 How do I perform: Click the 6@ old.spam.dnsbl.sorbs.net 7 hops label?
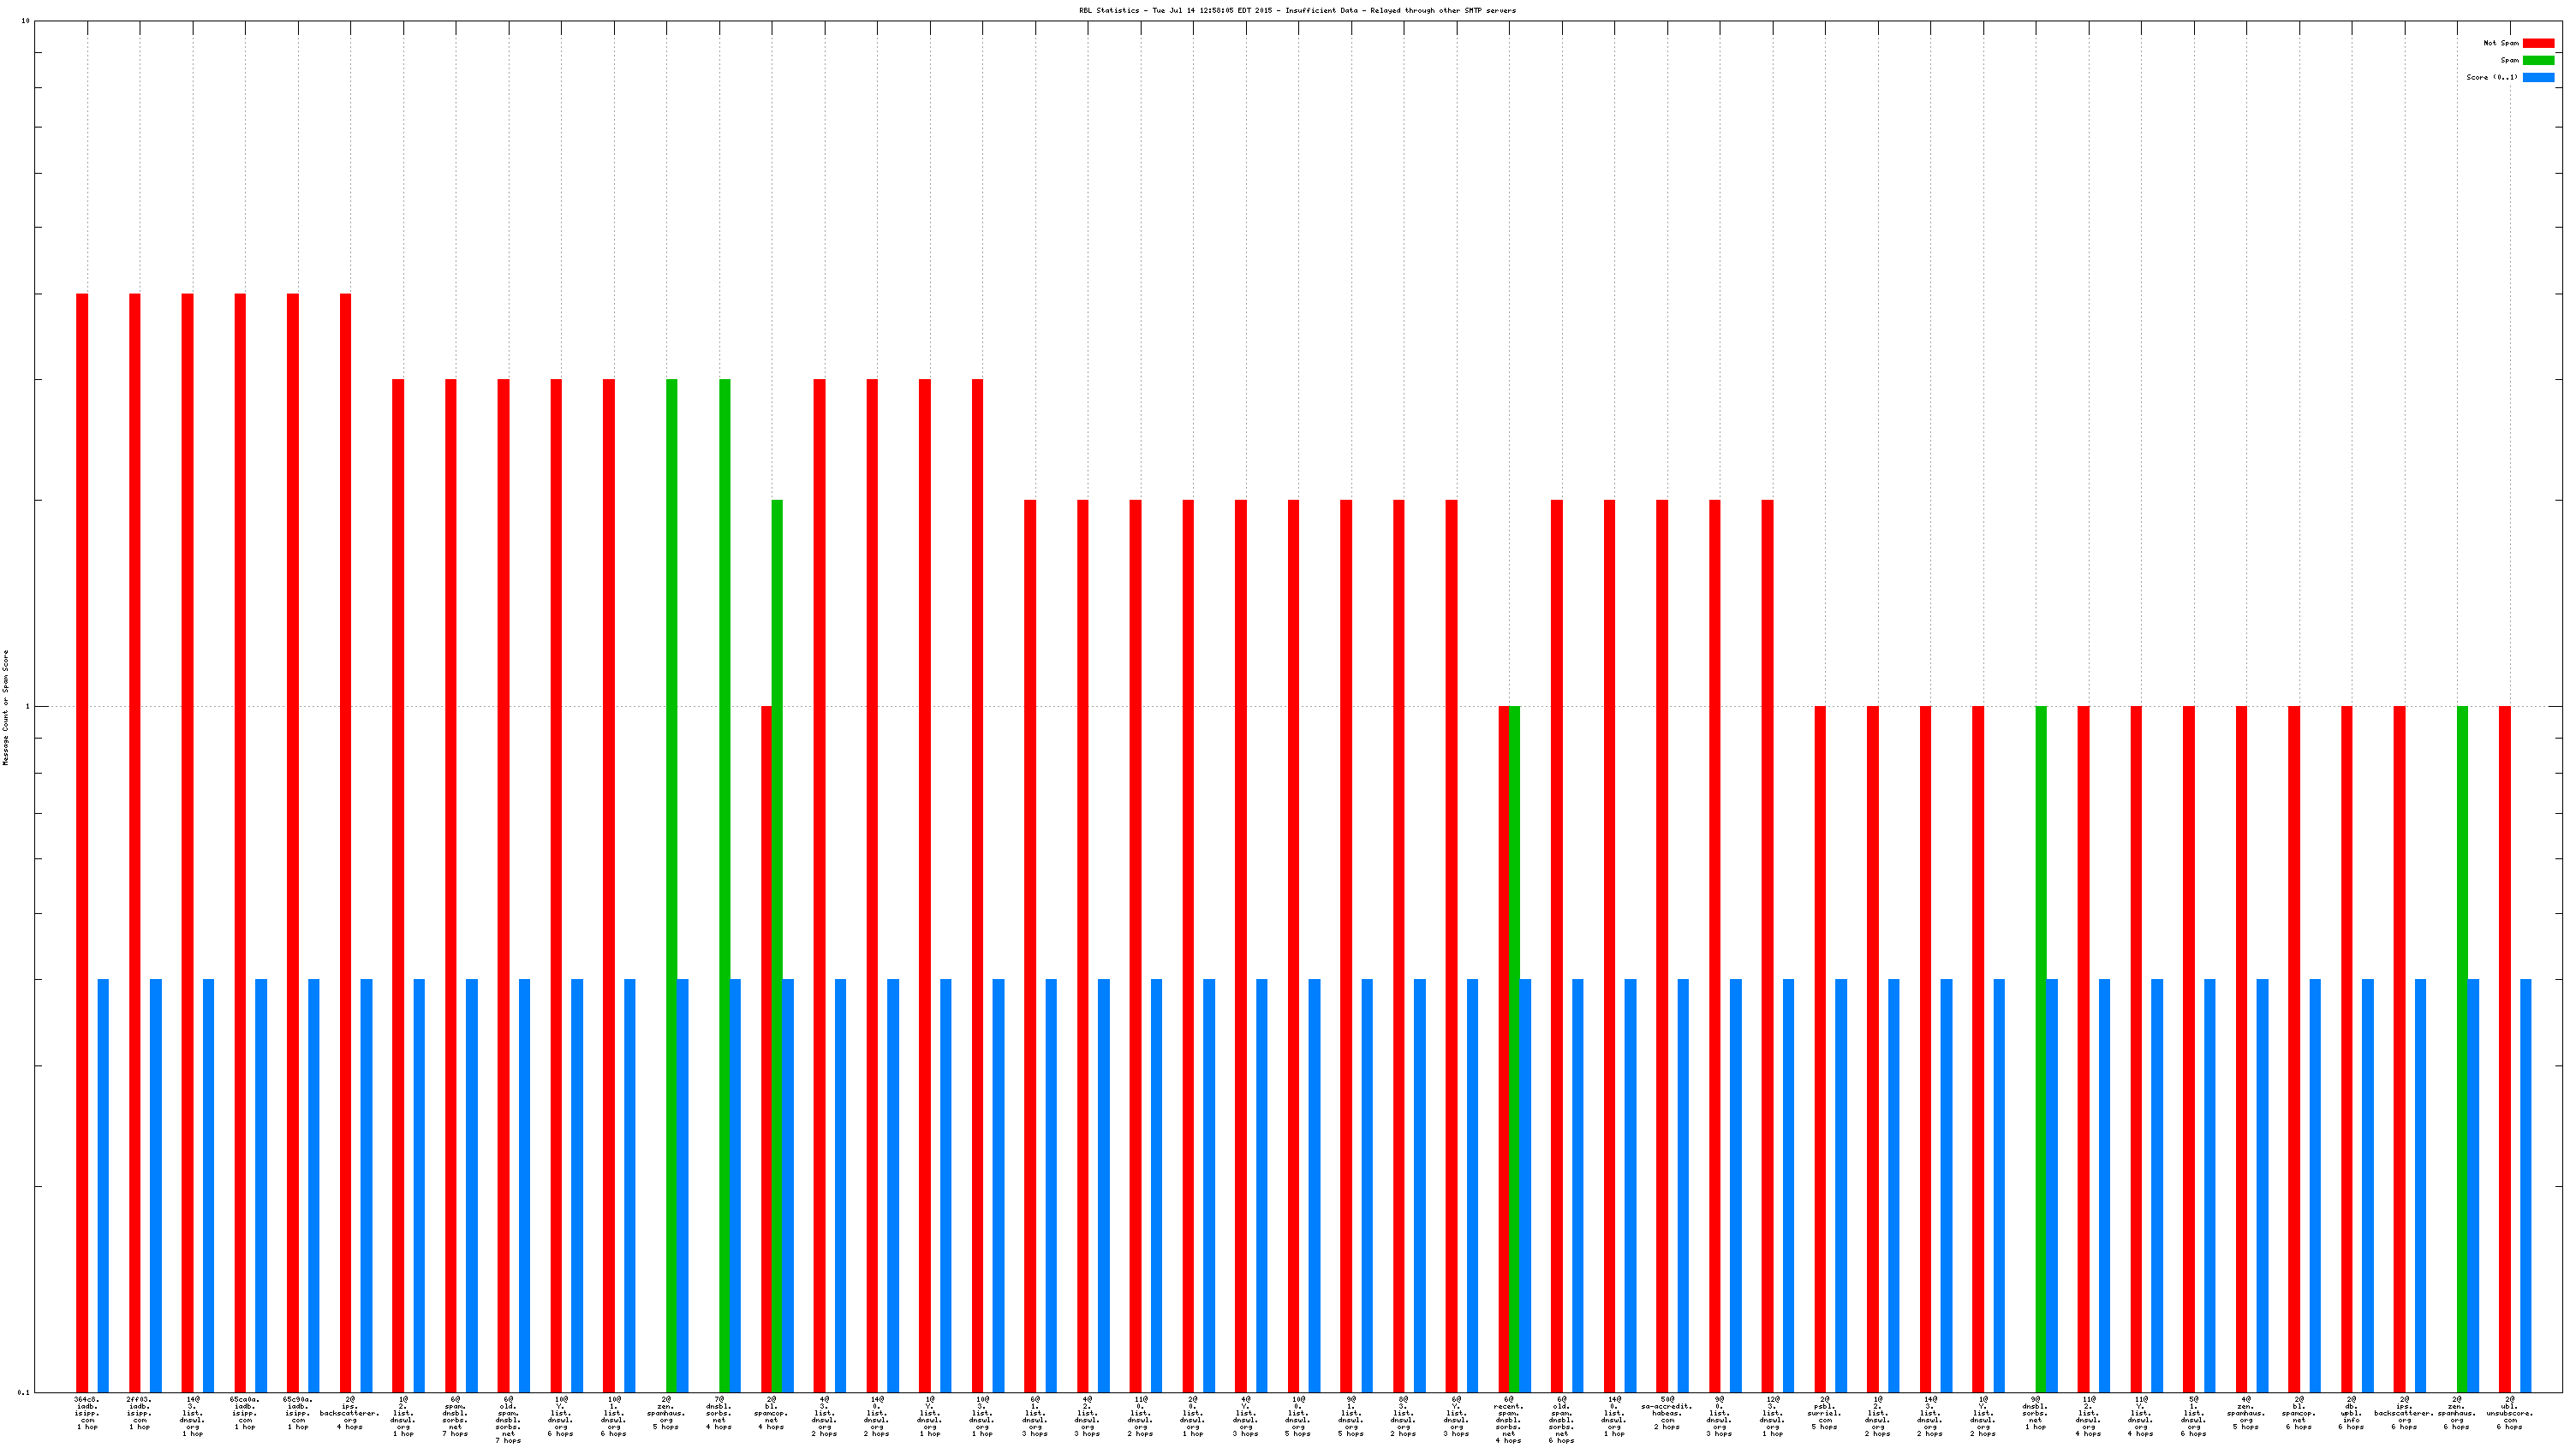click(x=508, y=1419)
